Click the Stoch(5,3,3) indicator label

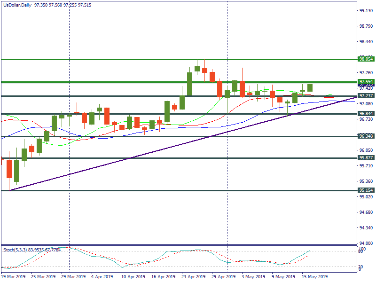pyautogui.click(x=15, y=250)
